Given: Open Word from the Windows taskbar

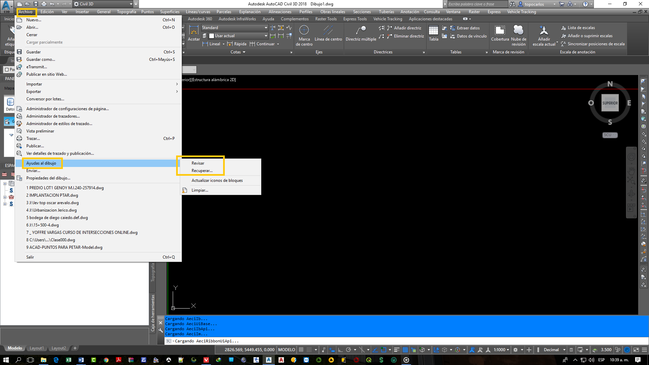Looking at the screenshot, I should point(81,360).
